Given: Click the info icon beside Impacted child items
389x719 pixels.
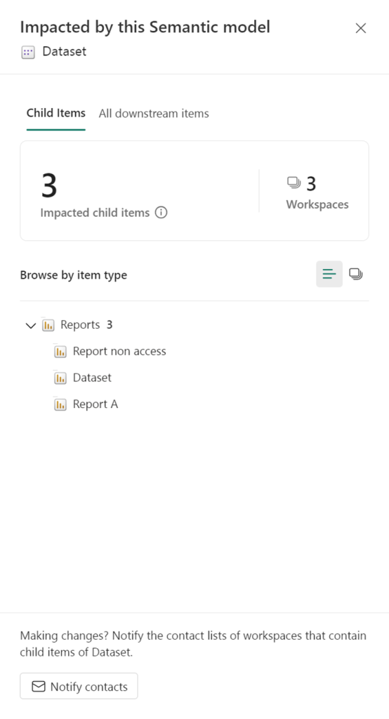Looking at the screenshot, I should coord(161,213).
